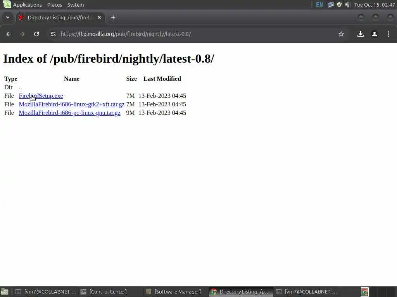Download FirebirdSetup.exe file
397x297 pixels.
click(41, 96)
